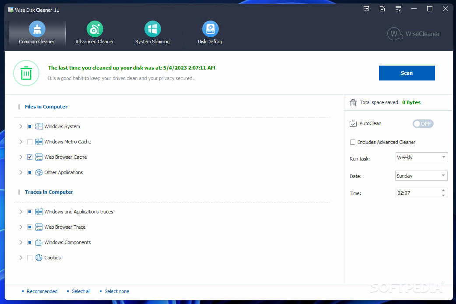Go to the Disk Defrag tab
The height and width of the screenshot is (304, 456).
click(210, 33)
